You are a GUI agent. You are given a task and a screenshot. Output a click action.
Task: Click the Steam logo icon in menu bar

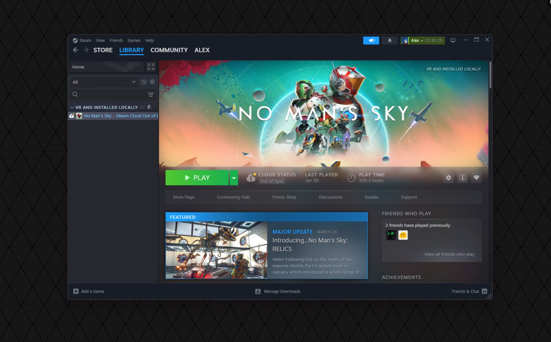pos(75,40)
